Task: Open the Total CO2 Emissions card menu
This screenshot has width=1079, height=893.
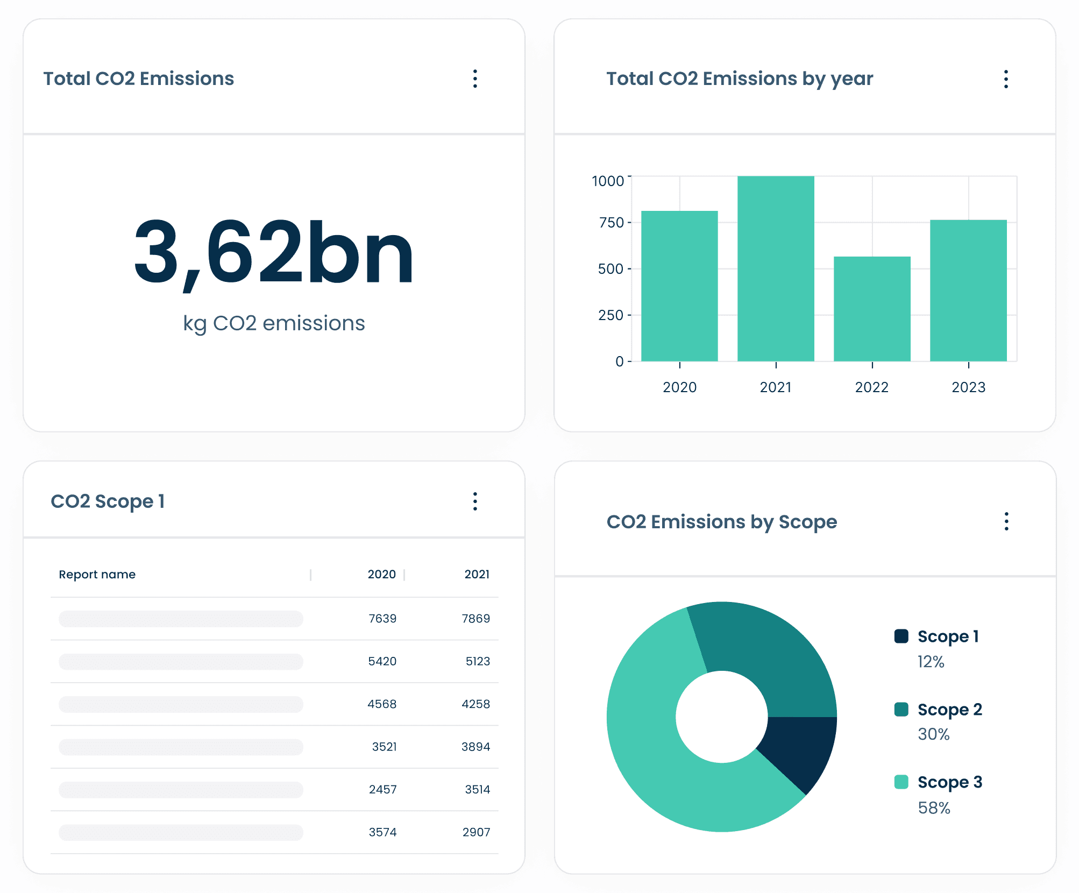Action: point(475,79)
